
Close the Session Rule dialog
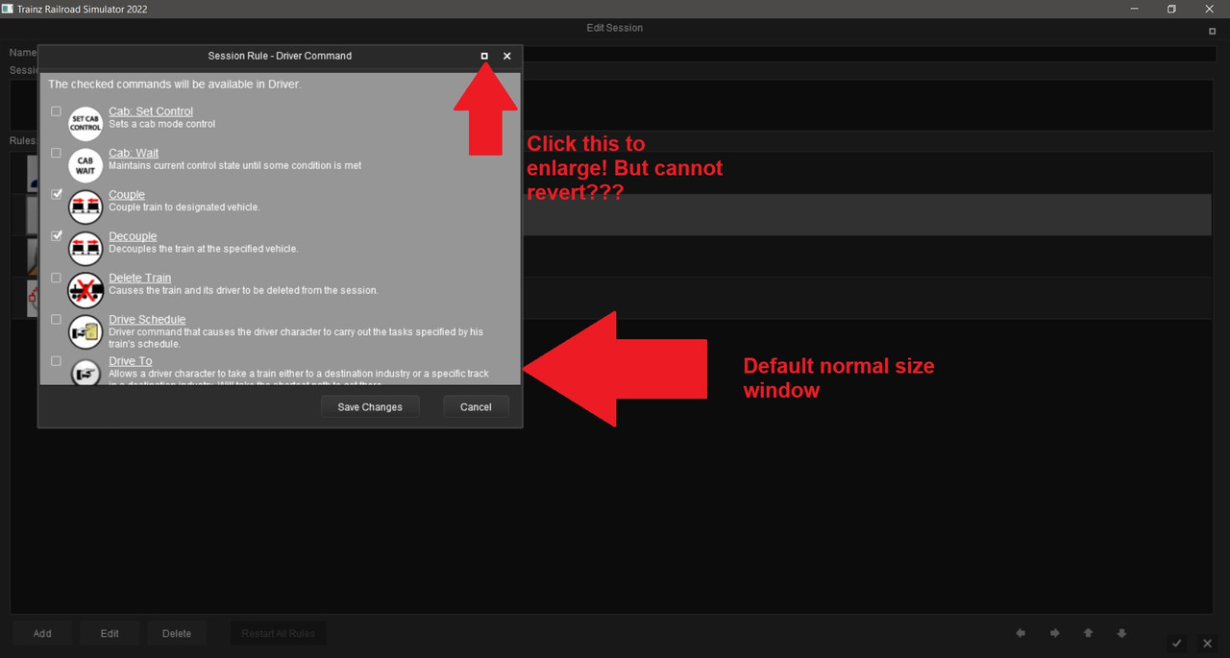[x=507, y=56]
